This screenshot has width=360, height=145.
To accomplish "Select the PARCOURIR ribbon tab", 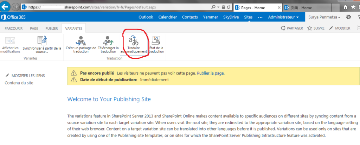I will coord(14,28).
